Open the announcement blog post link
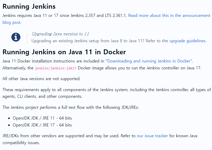The height and width of the screenshot is (150, 212). coord(169,16)
